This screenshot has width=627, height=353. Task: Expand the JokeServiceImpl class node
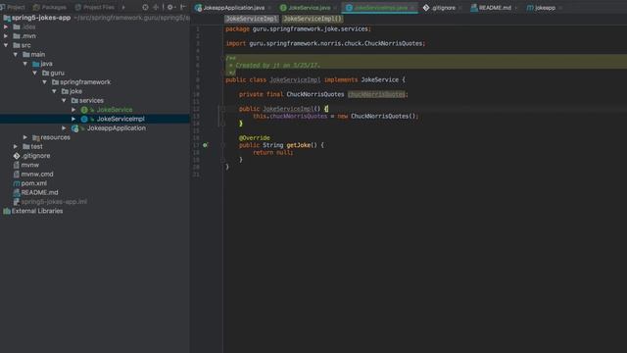[73, 119]
